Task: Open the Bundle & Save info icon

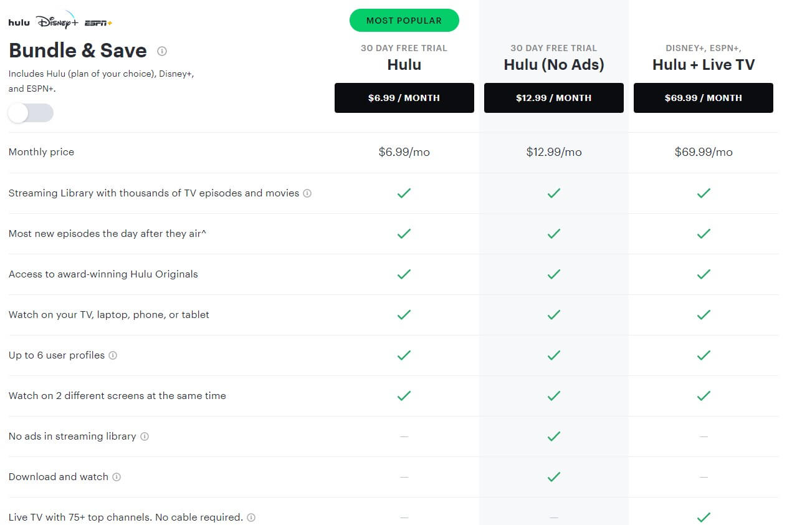Action: (x=162, y=51)
